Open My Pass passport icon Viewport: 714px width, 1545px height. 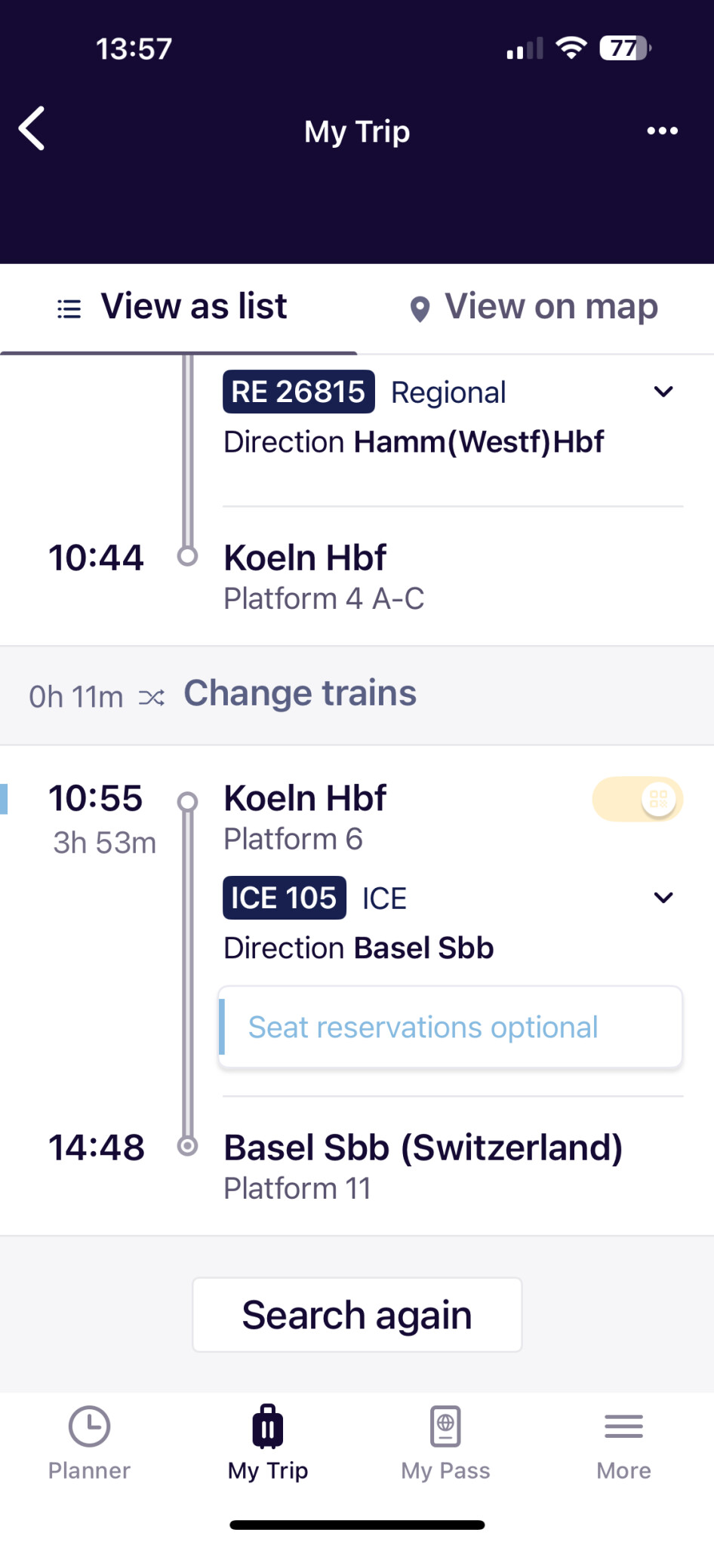tap(445, 1427)
